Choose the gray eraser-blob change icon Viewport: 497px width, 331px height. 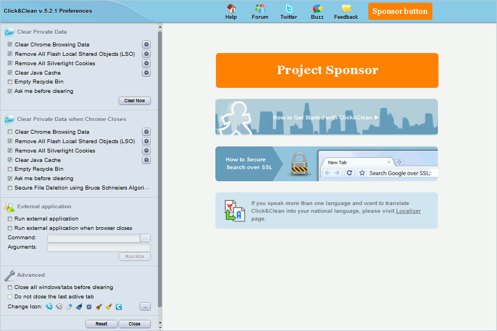[x=59, y=307]
